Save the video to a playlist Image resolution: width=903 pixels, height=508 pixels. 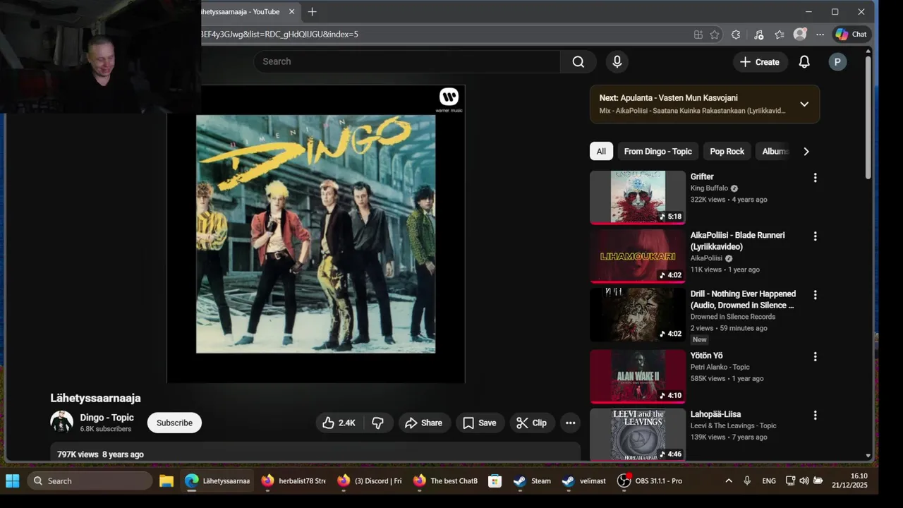[x=480, y=423]
